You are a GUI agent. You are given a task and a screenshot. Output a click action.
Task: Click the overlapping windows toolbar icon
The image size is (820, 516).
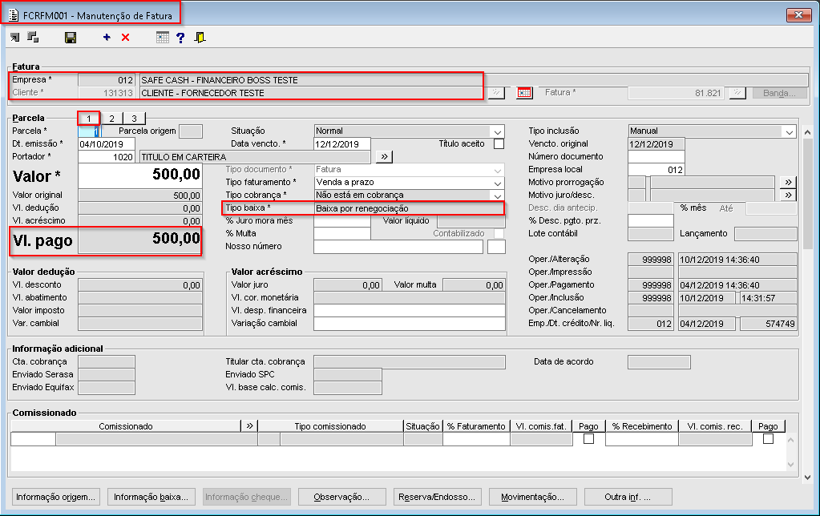pyautogui.click(x=33, y=37)
